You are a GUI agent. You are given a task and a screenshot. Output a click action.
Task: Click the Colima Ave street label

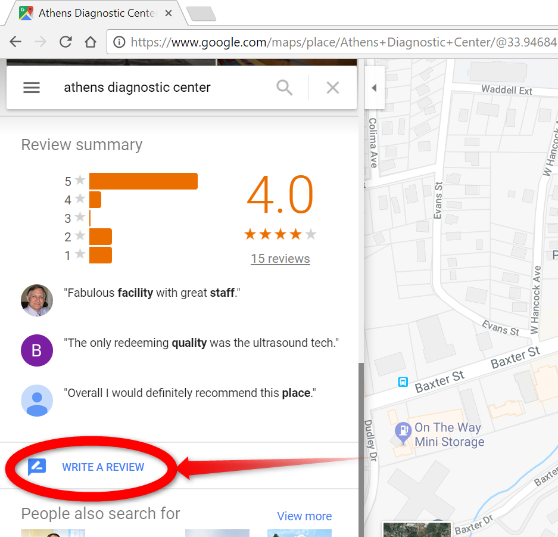[x=373, y=143]
